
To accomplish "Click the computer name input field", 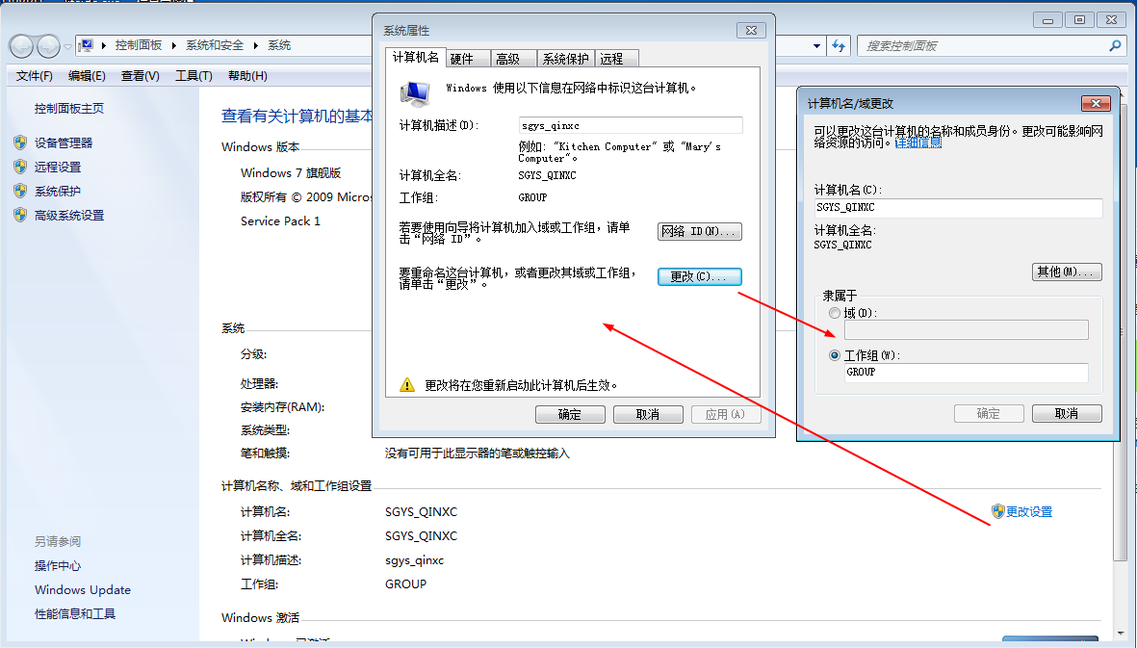I will 957,208.
